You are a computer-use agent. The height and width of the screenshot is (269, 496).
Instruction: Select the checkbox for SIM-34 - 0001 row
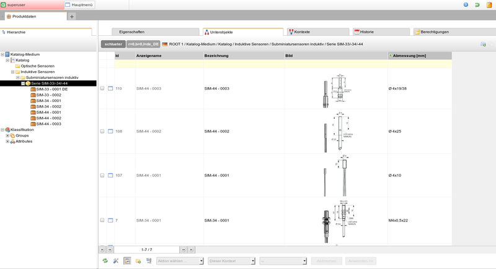click(102, 220)
